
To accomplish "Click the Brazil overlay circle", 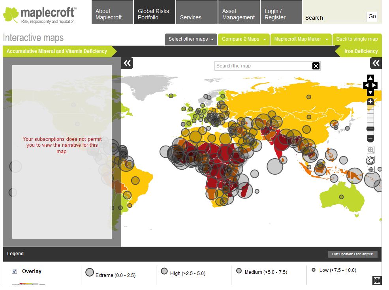I will click(x=135, y=180).
